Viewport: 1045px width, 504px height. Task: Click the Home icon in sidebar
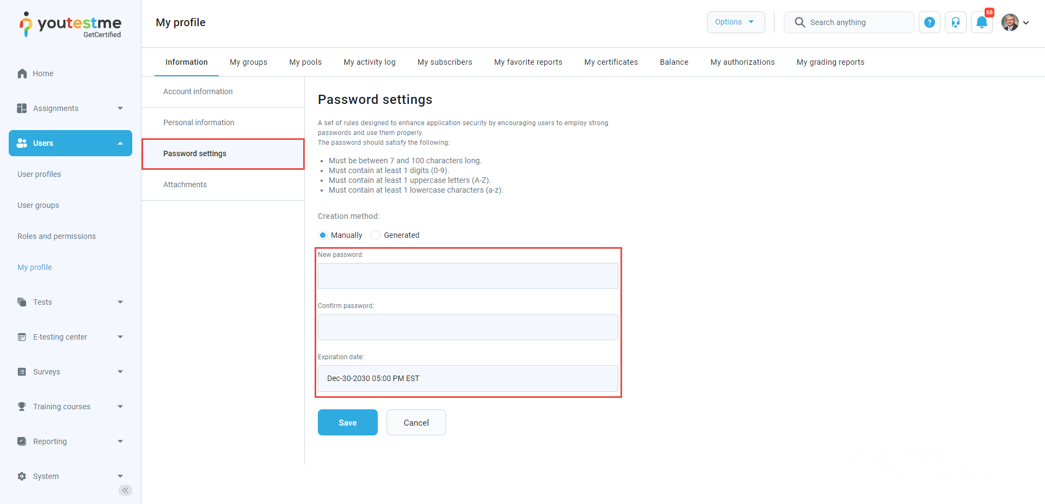(22, 73)
